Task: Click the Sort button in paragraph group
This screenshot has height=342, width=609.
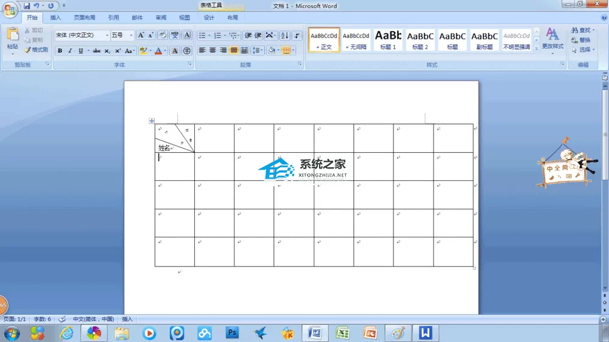Action: (284, 35)
